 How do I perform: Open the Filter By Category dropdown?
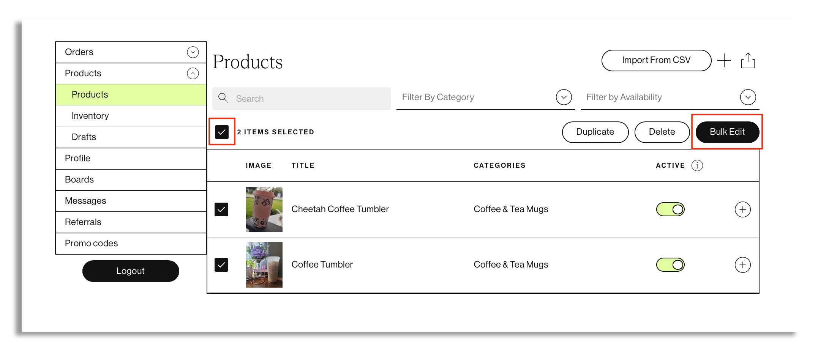564,97
